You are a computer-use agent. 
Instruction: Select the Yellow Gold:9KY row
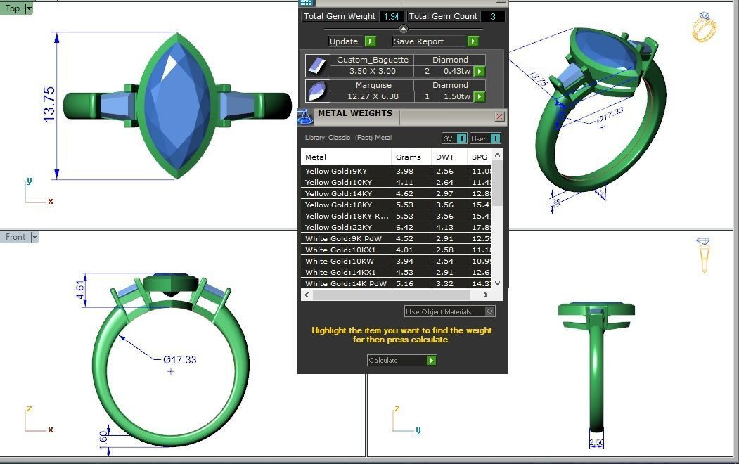pos(397,171)
